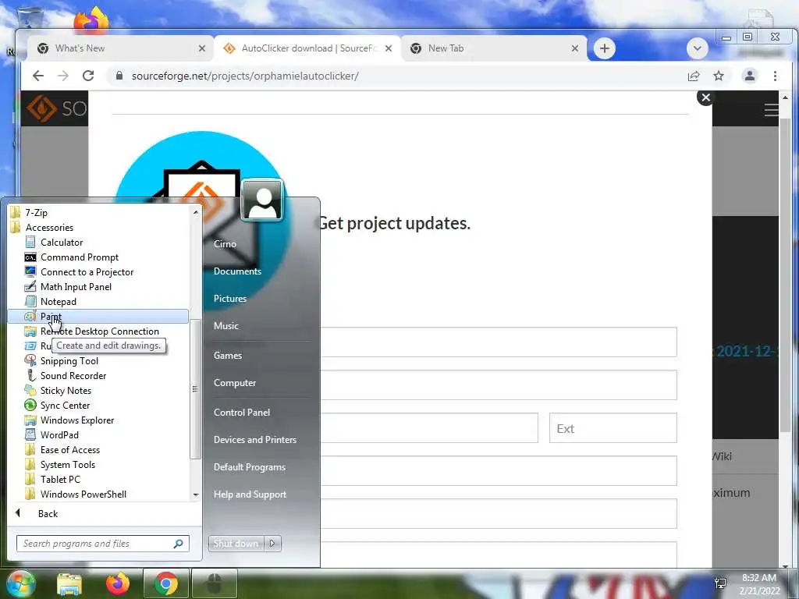
Task: Open File Explorer from taskbar
Action: tap(69, 583)
